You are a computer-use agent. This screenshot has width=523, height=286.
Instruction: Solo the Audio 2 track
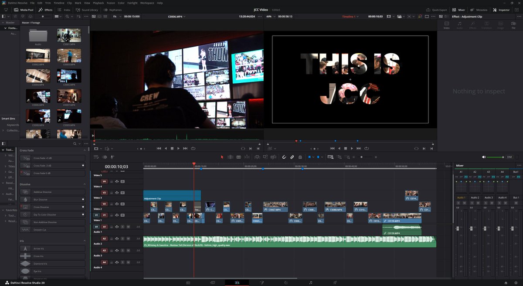click(x=122, y=238)
